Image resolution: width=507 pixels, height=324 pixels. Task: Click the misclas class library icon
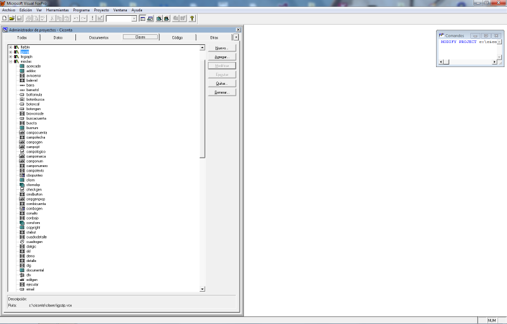[16, 61]
